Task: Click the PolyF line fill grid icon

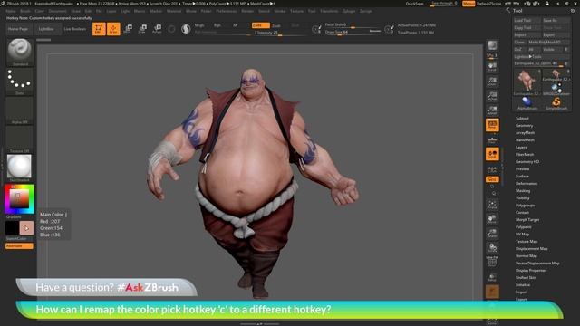Action: (492, 262)
